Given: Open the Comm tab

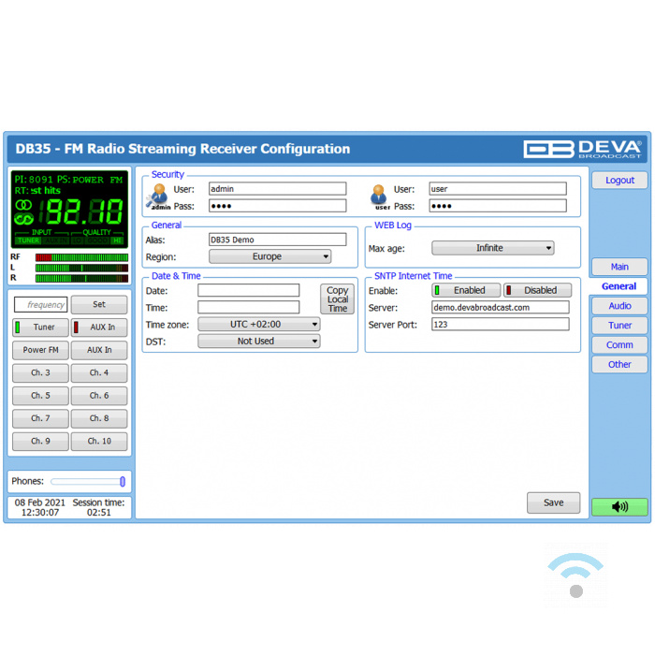Looking at the screenshot, I should point(619,345).
